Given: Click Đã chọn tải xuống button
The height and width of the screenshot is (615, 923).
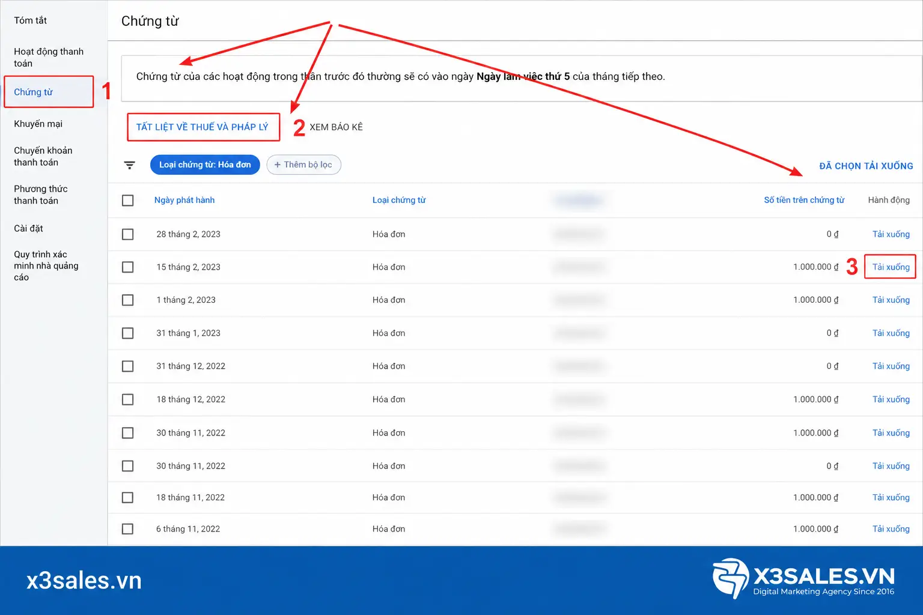Looking at the screenshot, I should click(x=866, y=166).
